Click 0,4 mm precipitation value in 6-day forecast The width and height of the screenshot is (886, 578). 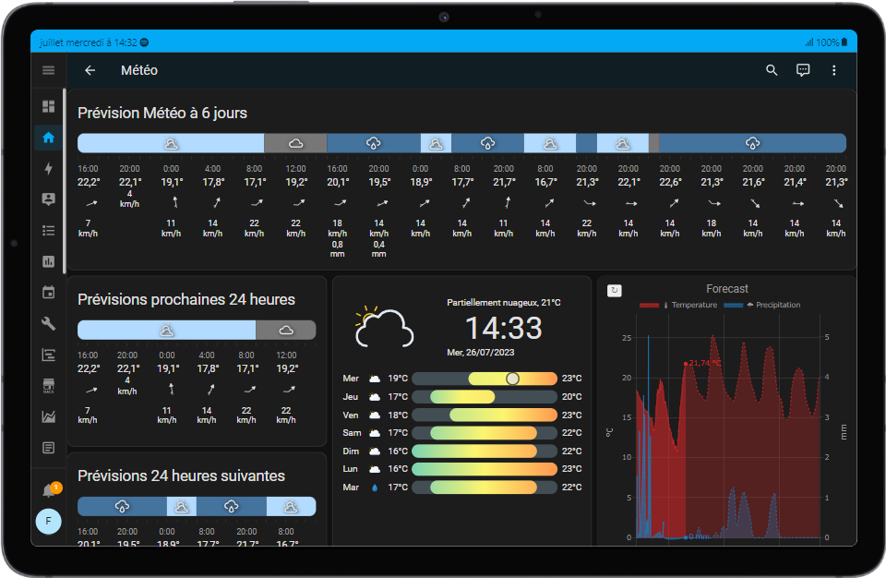click(378, 249)
